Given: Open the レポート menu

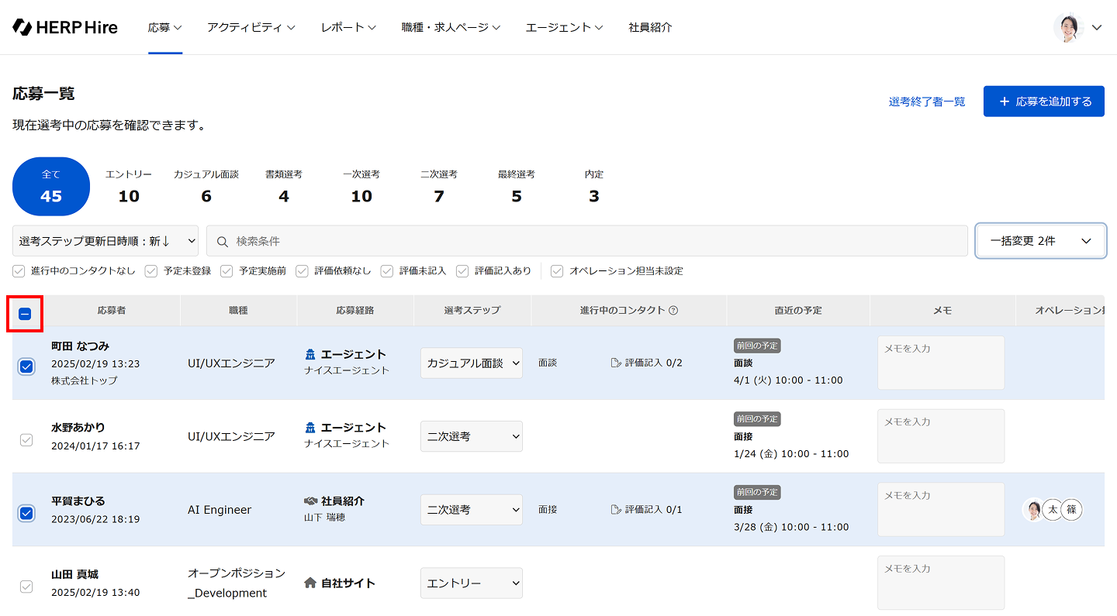Looking at the screenshot, I should 348,27.
